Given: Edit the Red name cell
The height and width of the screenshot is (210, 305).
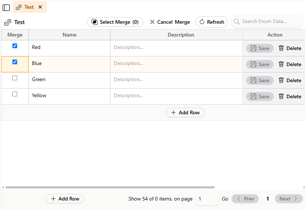Looking at the screenshot, I should click(x=69, y=47).
